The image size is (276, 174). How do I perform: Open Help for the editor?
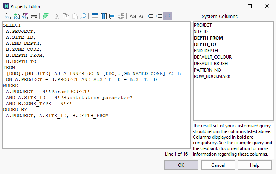(x=255, y=165)
